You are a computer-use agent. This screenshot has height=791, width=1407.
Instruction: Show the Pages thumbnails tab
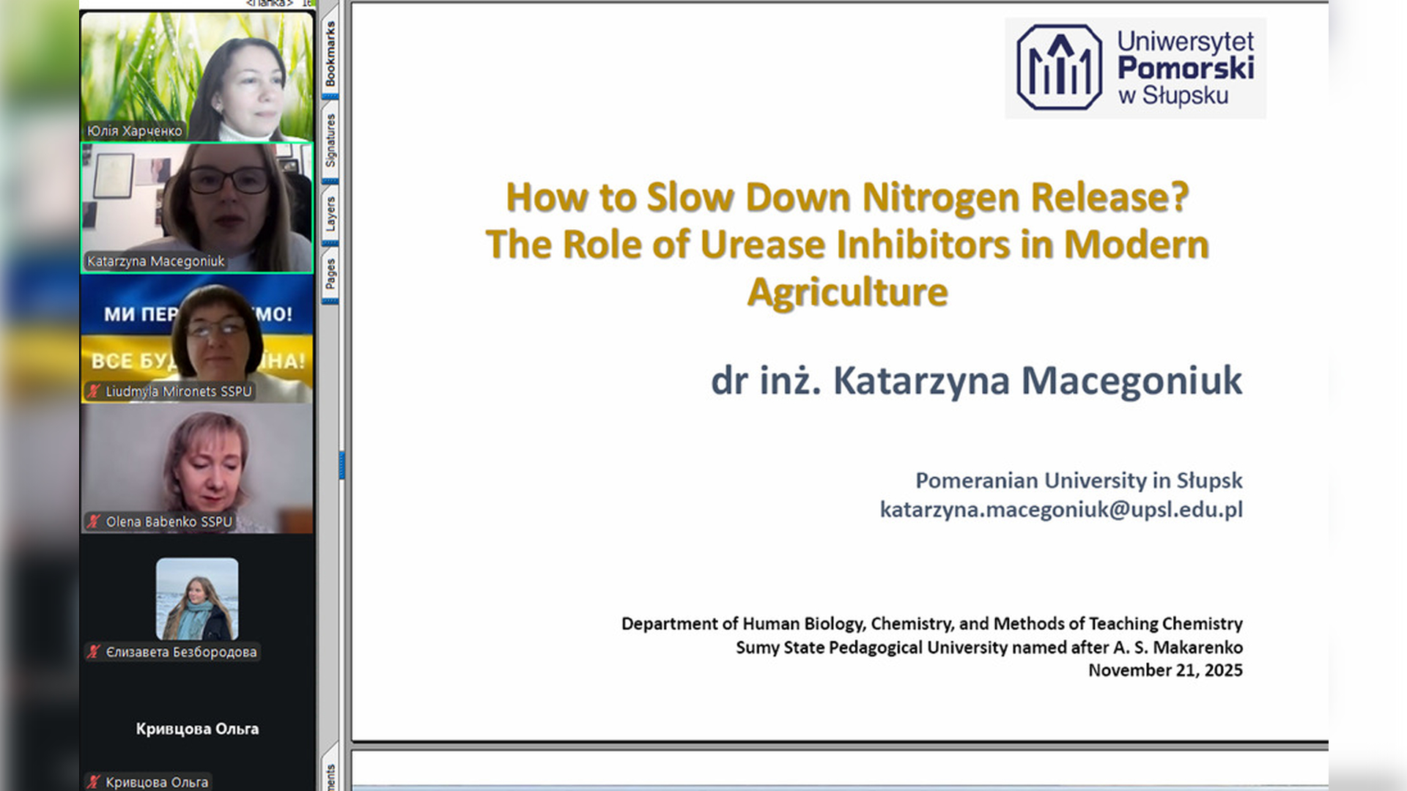click(330, 275)
